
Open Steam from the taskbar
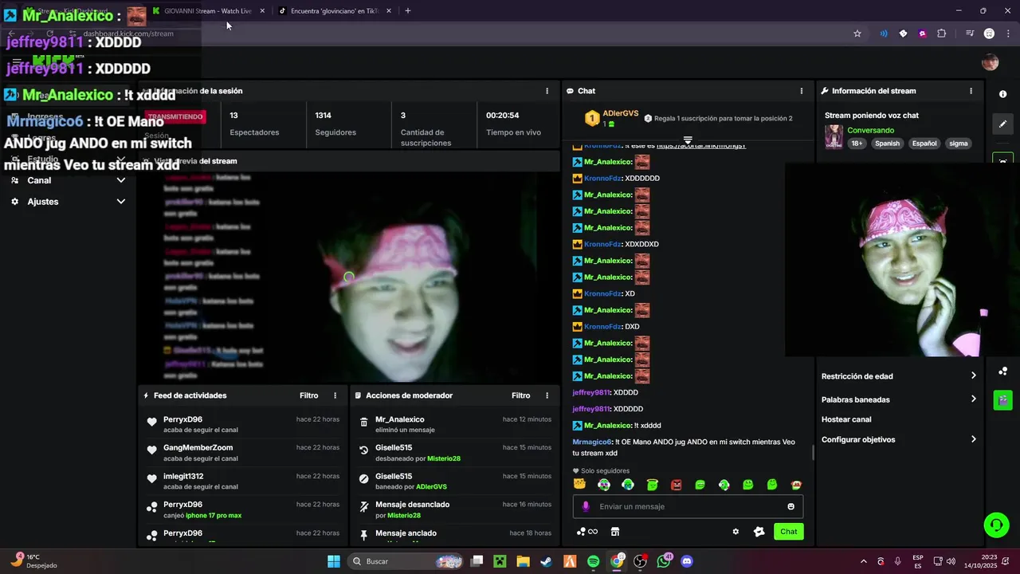(x=546, y=561)
